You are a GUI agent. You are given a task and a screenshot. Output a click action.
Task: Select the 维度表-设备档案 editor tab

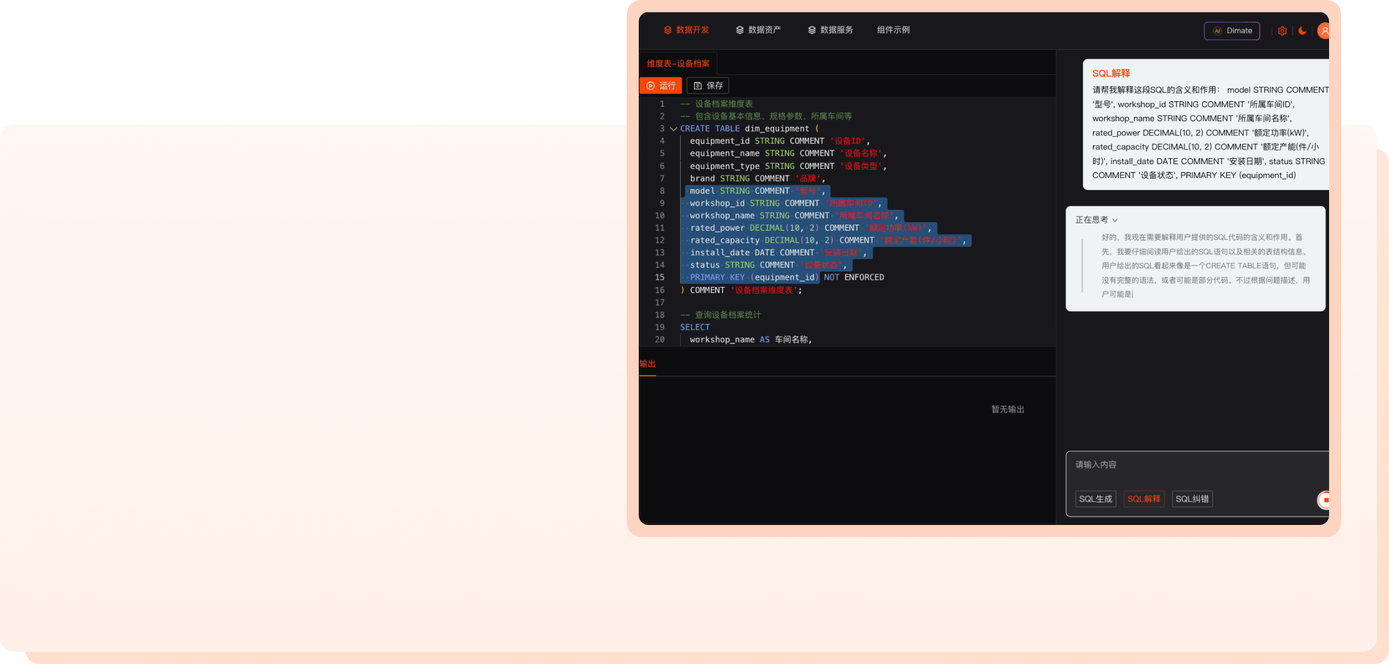point(678,64)
